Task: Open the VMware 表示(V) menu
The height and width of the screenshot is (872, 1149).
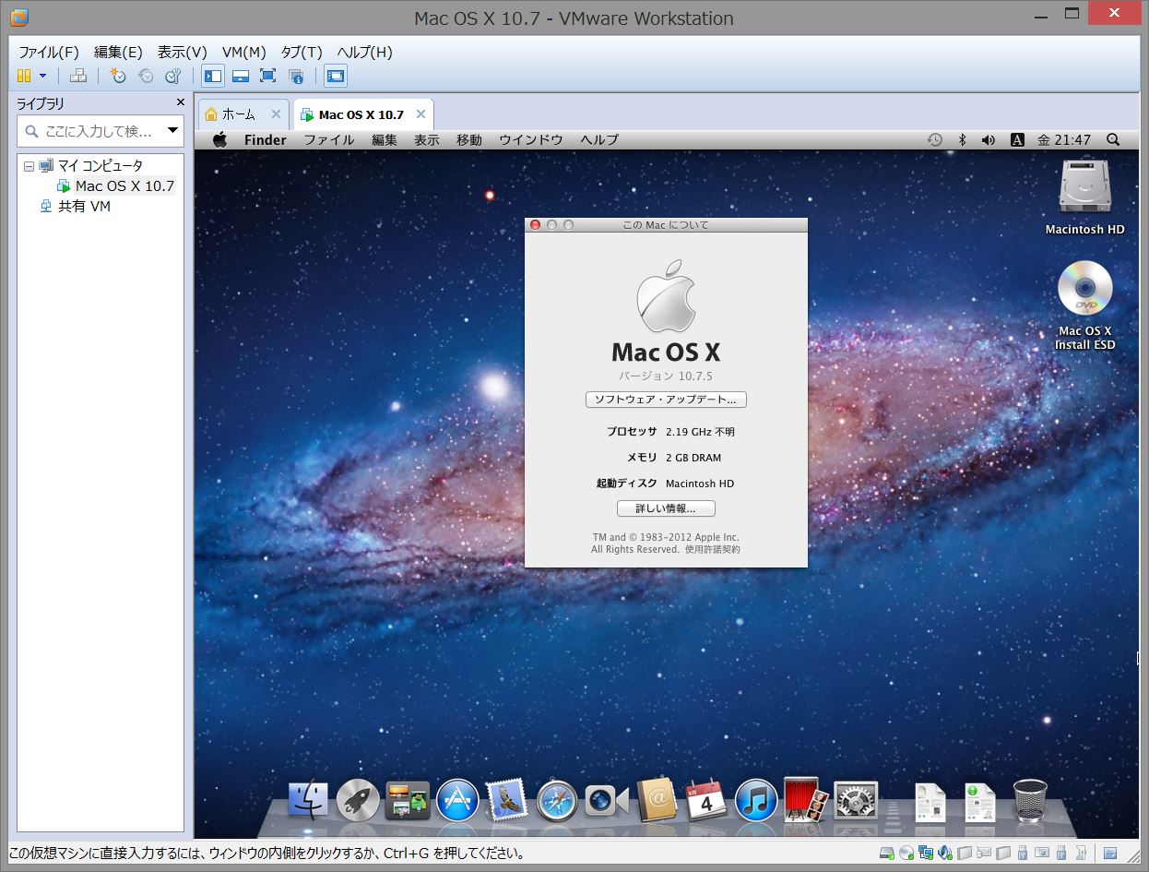Action: 183,52
